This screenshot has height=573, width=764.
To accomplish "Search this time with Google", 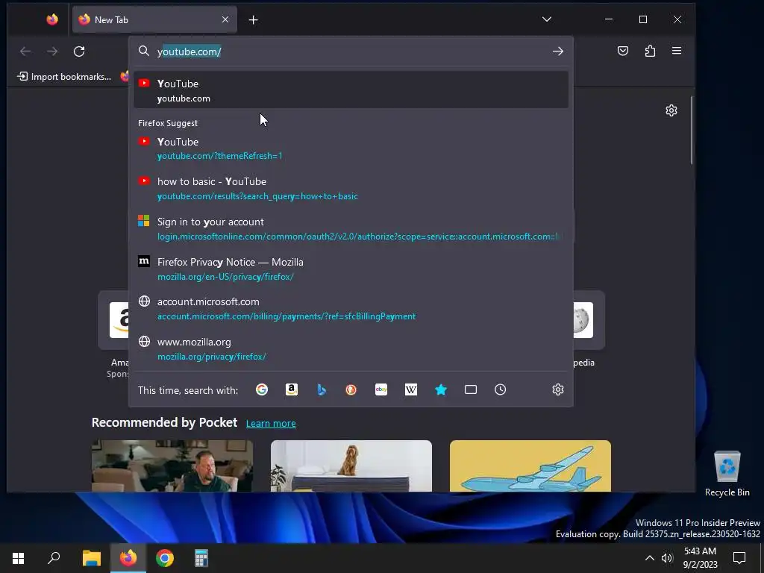I will tap(262, 389).
